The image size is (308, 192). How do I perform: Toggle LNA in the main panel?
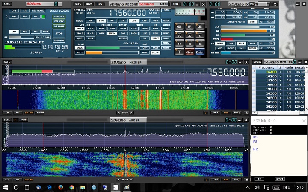[x=14, y=32]
